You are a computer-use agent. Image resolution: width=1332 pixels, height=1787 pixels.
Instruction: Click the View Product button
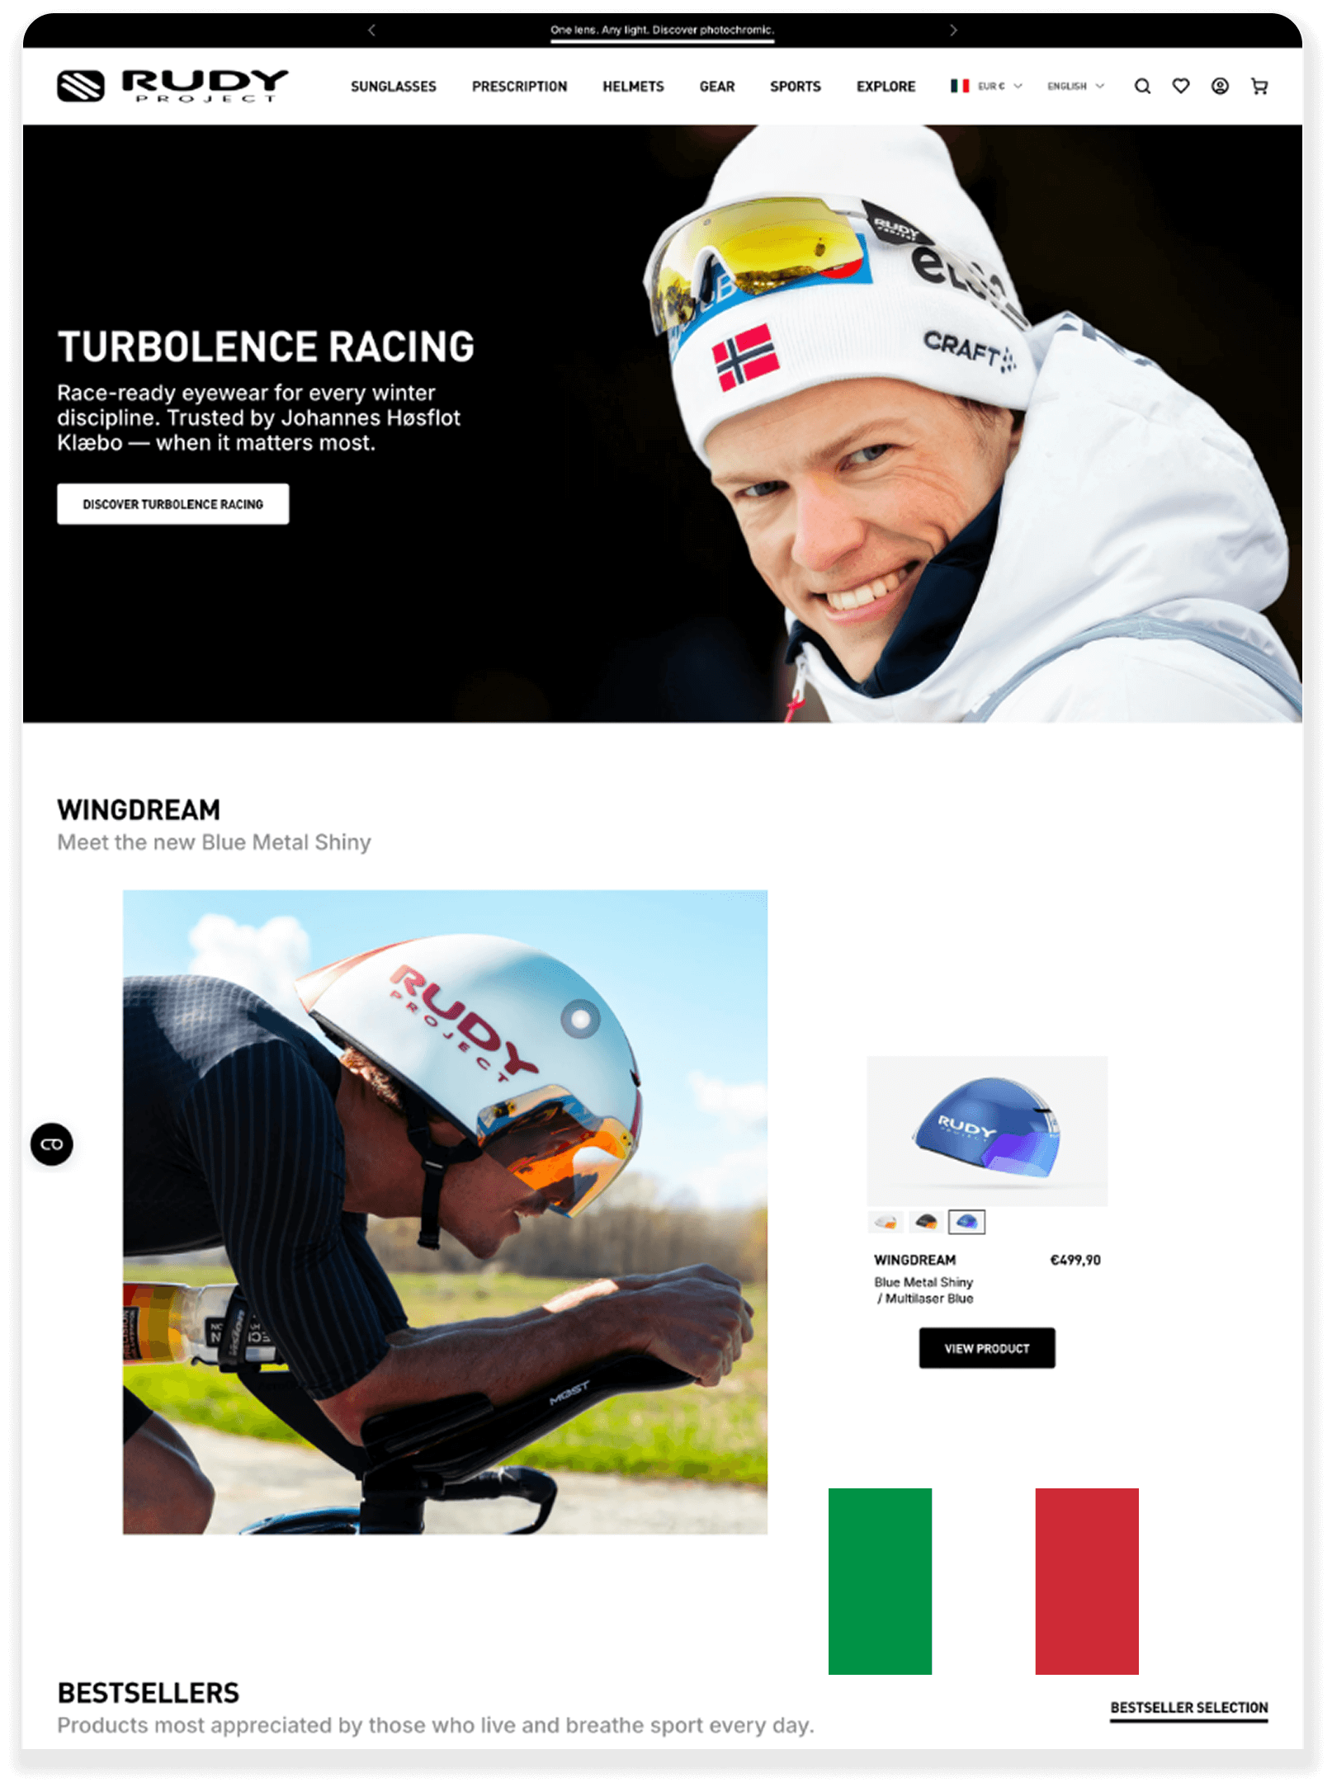tap(987, 1348)
